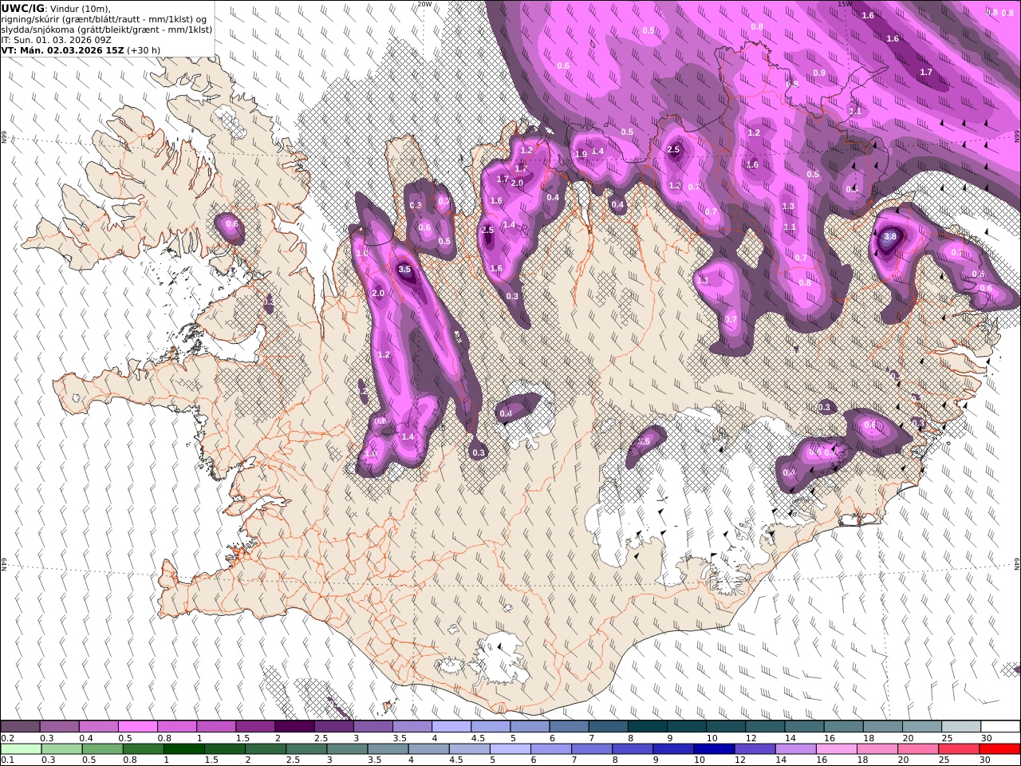
Task: Click the palest green 0.1 rain legend swatch
Action: pyautogui.click(x=20, y=749)
